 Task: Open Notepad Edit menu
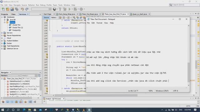click(x=93, y=23)
